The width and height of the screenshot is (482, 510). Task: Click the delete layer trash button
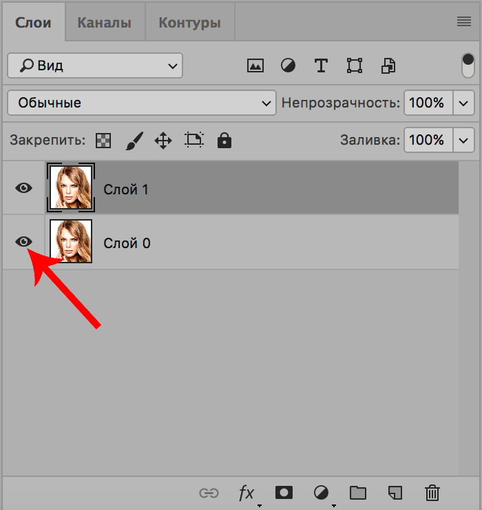[432, 493]
